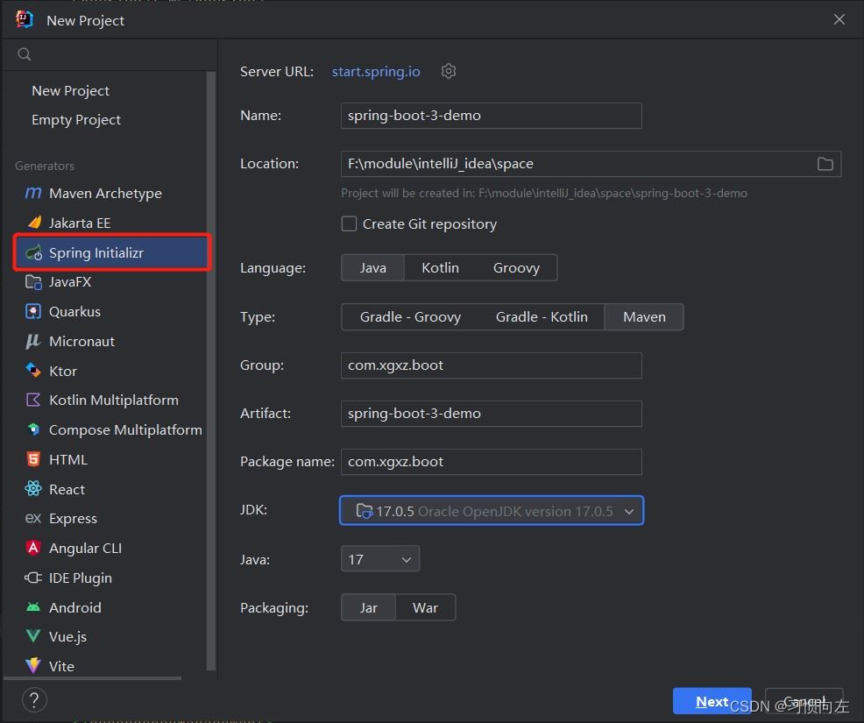Screen dimensions: 864x723
Task: Choose Gradle - Groovy build type
Action: 410,317
